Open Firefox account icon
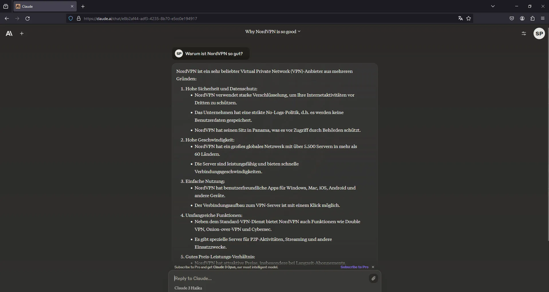549x292 pixels. click(522, 19)
